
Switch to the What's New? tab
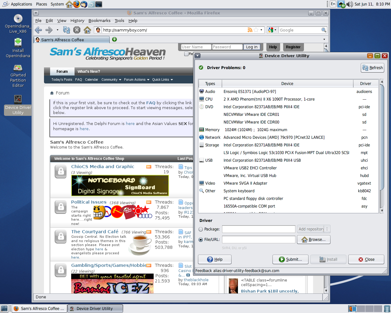(x=89, y=72)
